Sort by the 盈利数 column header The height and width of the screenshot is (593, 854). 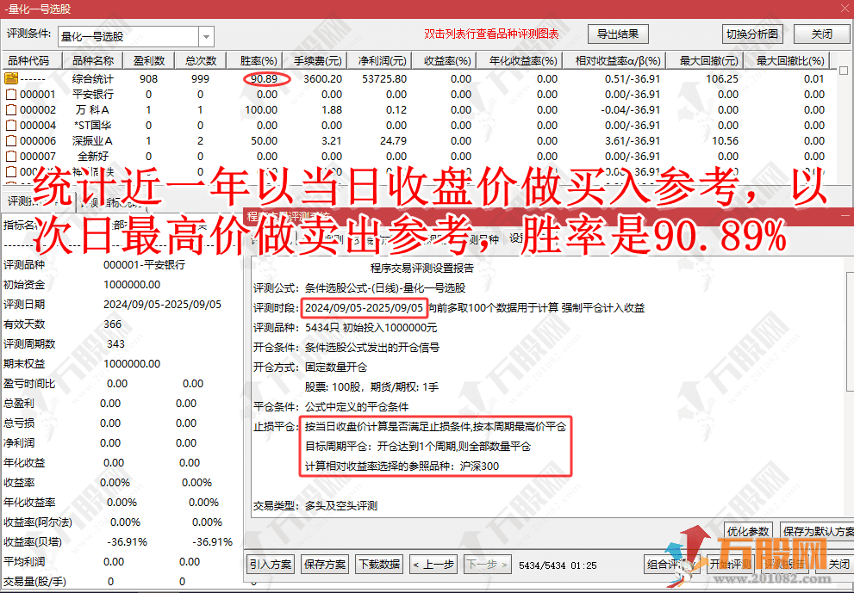(149, 60)
